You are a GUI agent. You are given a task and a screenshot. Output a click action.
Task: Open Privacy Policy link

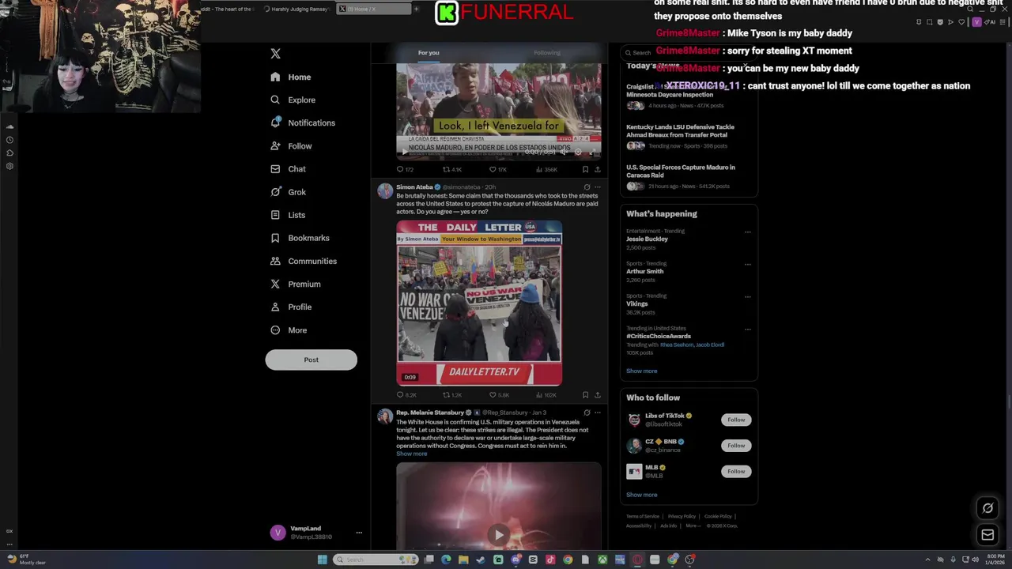point(682,516)
